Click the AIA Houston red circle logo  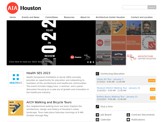point(12,8)
